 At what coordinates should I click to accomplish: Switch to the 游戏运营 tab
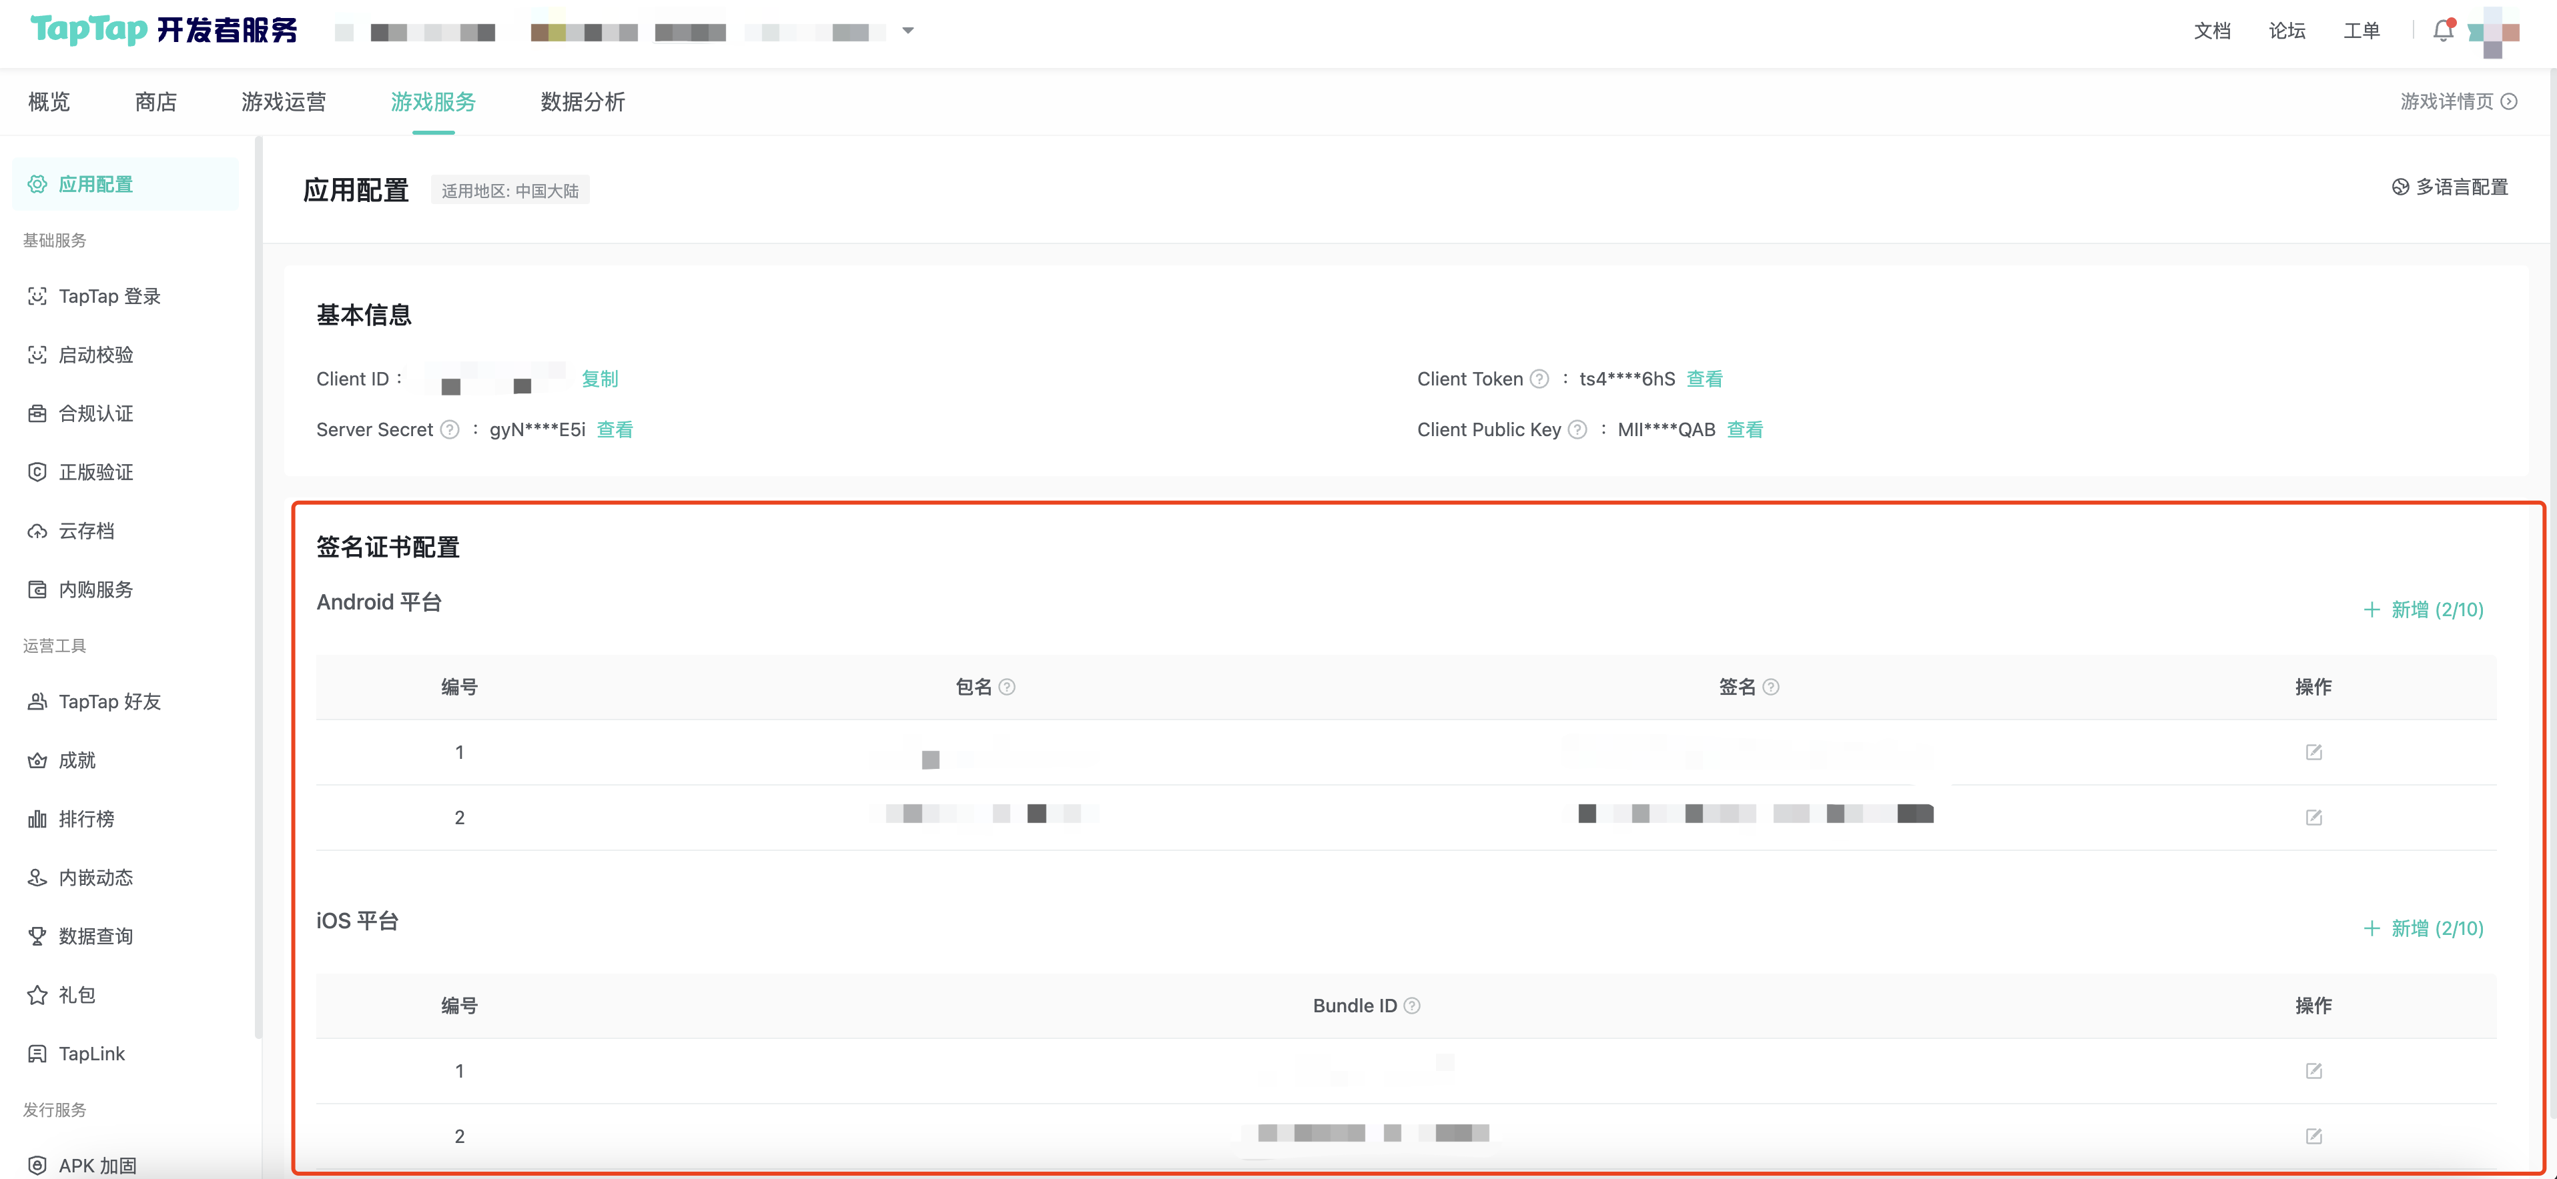tap(284, 101)
